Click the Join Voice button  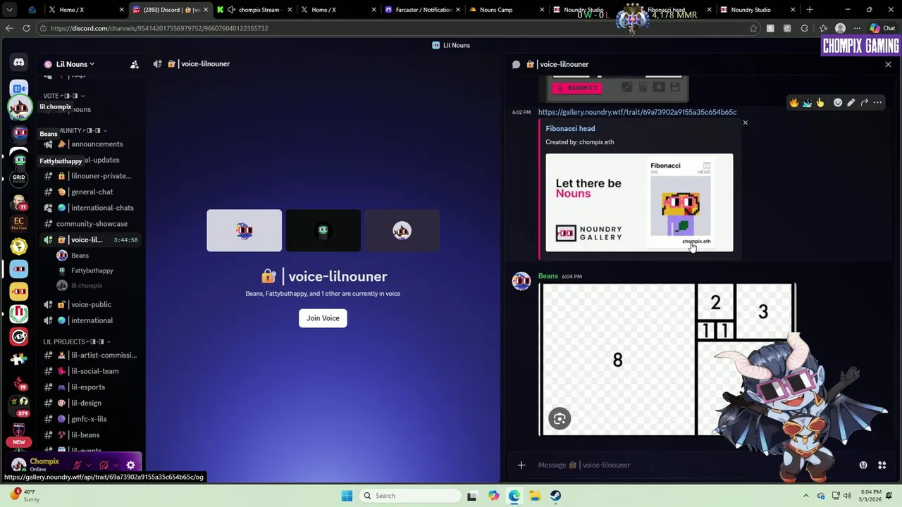323,318
